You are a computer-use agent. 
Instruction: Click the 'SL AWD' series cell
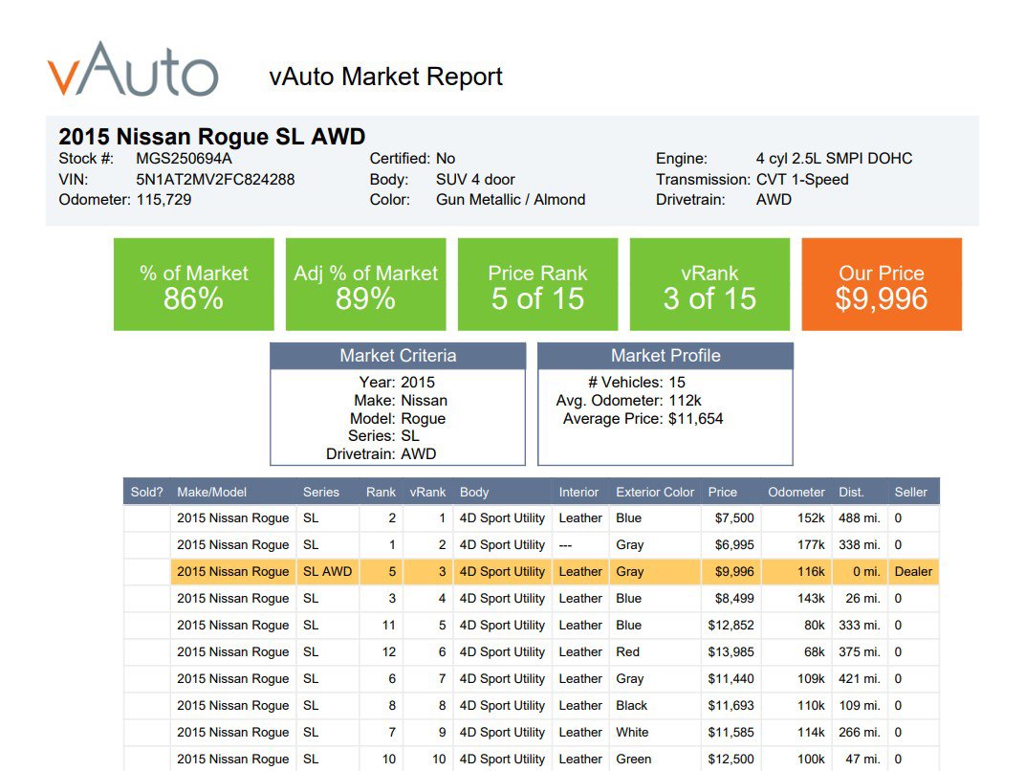coord(328,571)
